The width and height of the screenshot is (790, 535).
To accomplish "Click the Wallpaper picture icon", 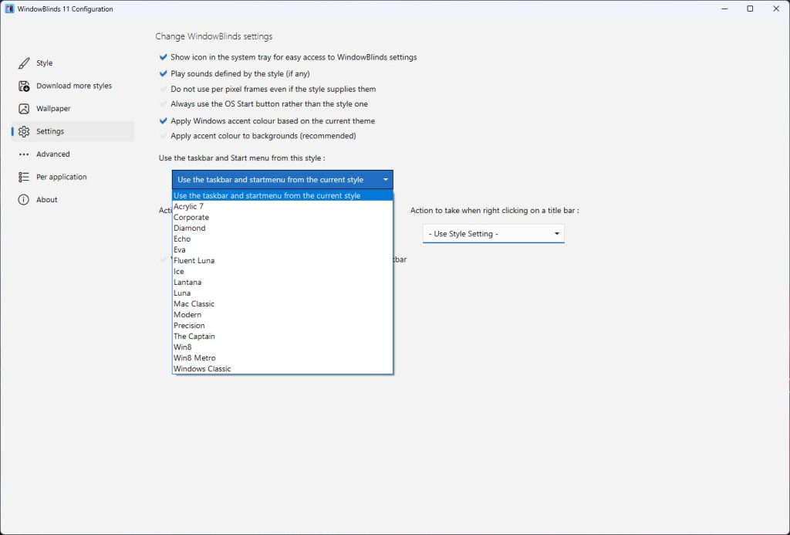I will [24, 108].
